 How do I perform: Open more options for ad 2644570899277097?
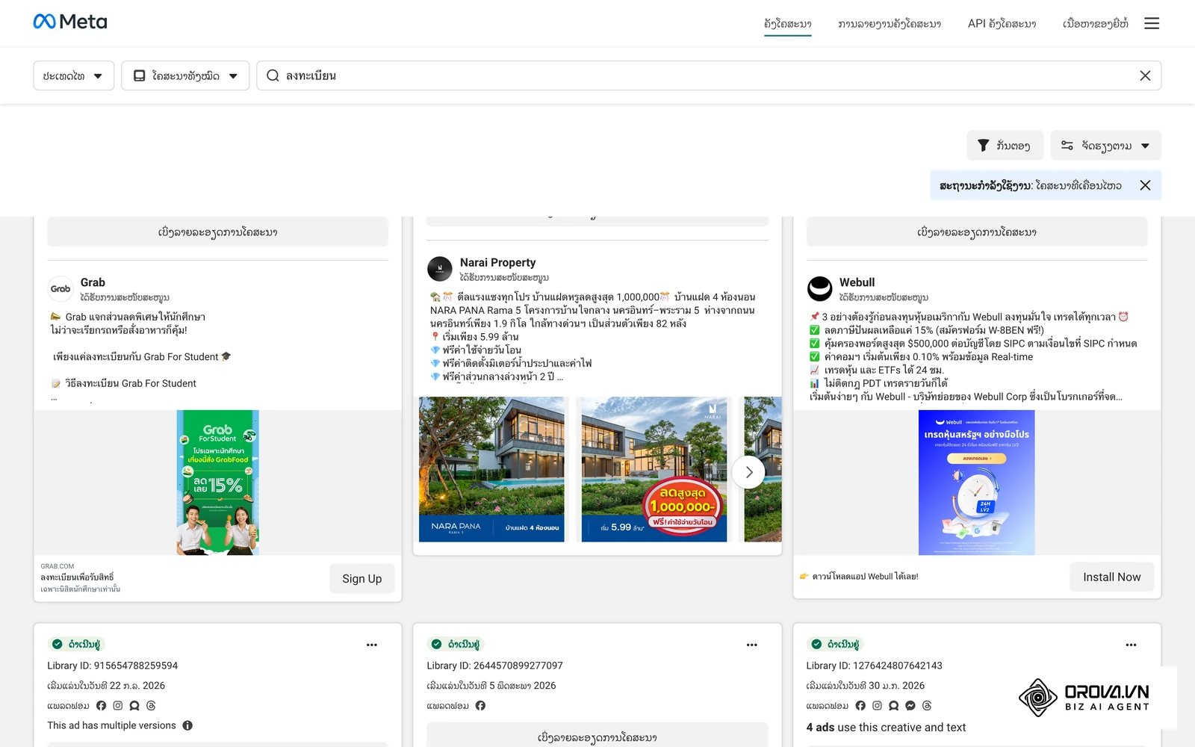tap(751, 645)
